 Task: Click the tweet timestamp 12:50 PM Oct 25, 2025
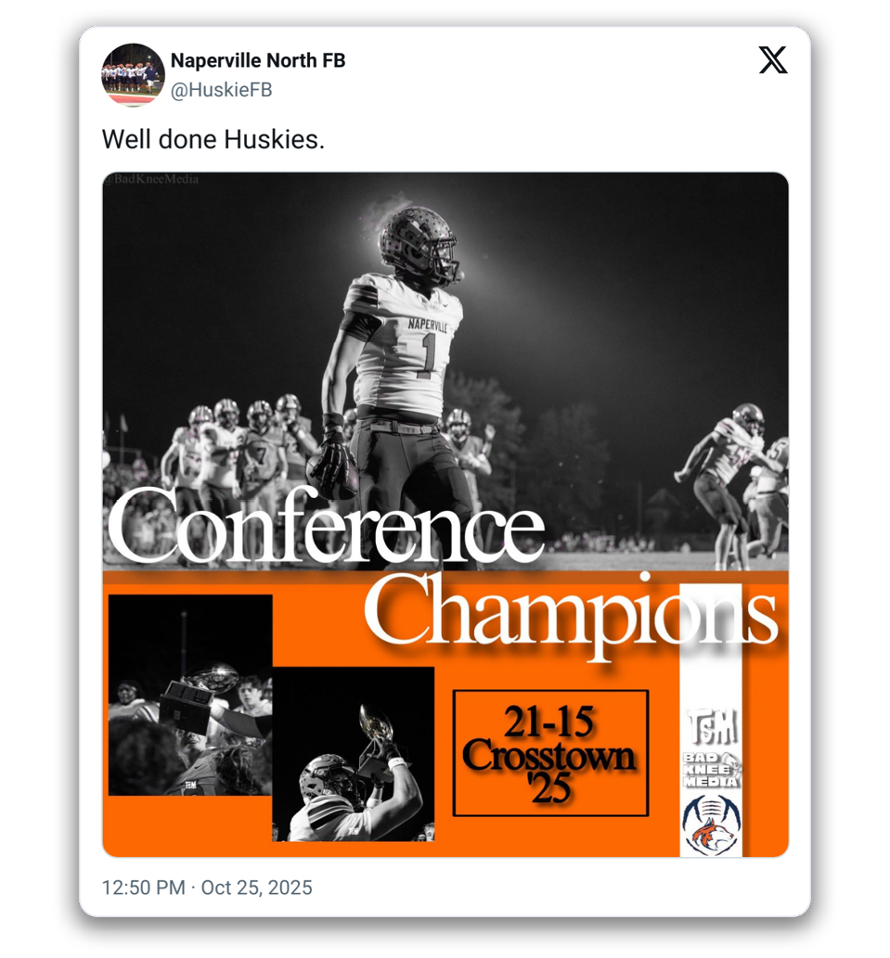pos(207,888)
